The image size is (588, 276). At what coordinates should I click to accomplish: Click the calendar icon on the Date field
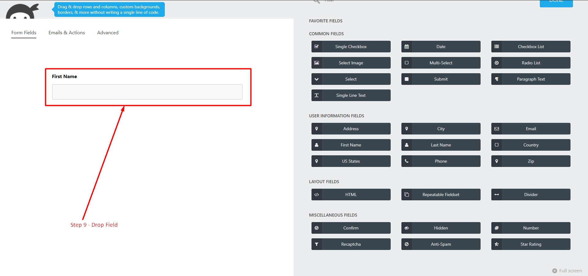pos(406,47)
